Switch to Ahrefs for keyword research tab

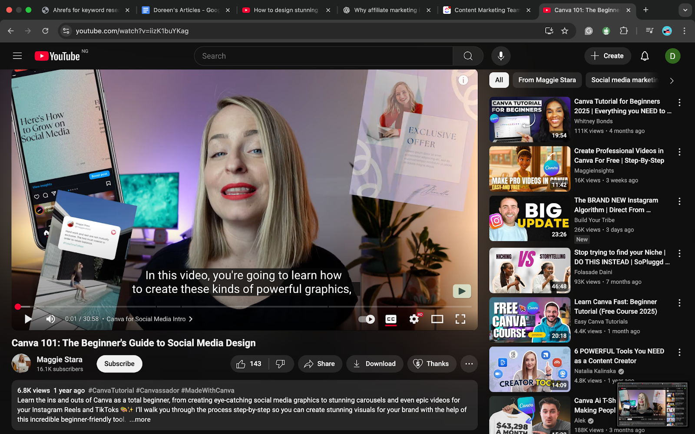point(85,10)
